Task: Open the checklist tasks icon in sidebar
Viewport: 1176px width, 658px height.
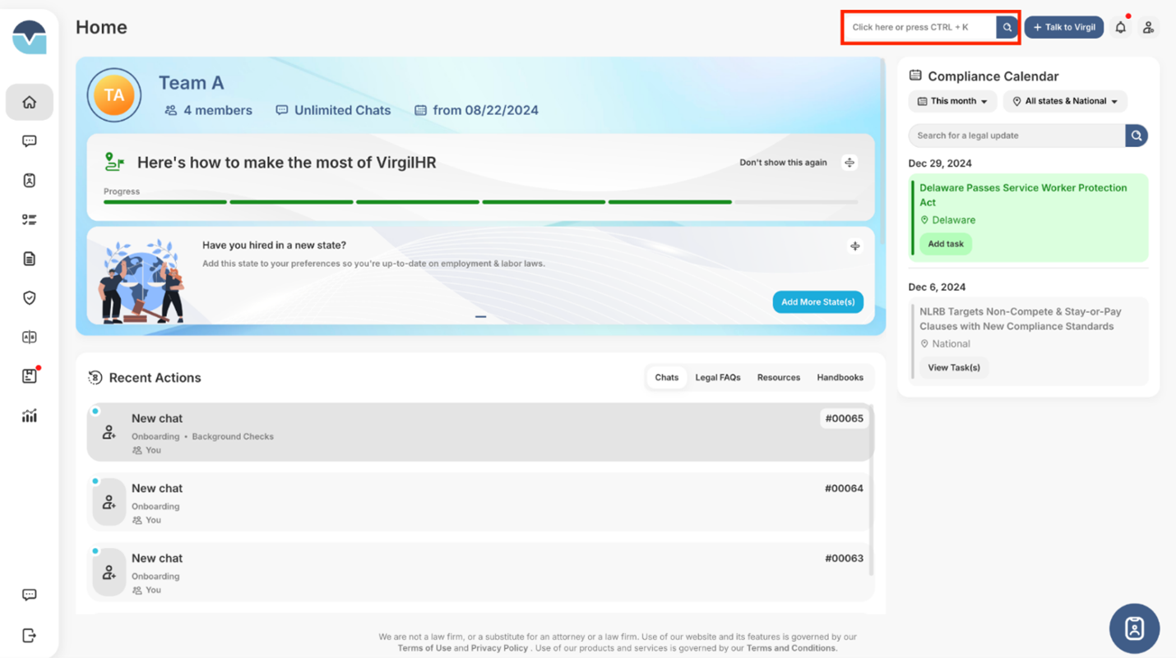Action: [x=30, y=219]
